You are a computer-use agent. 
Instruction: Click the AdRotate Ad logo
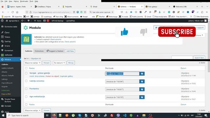tap(26, 39)
